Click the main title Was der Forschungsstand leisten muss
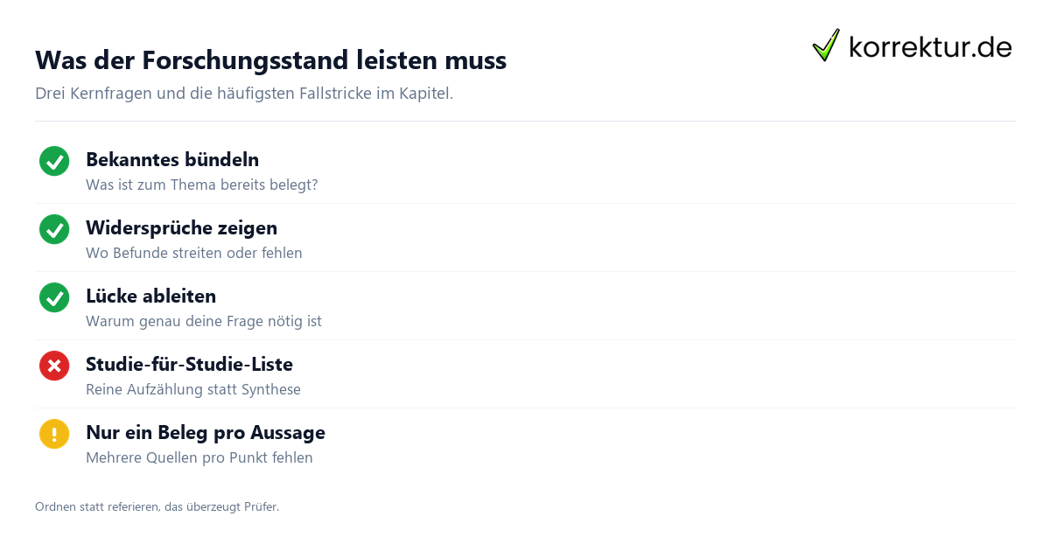This screenshot has width=1050, height=551. (270, 60)
